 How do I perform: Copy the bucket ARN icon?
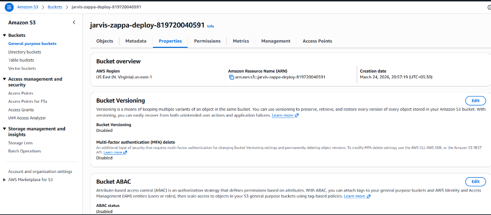tap(232, 77)
